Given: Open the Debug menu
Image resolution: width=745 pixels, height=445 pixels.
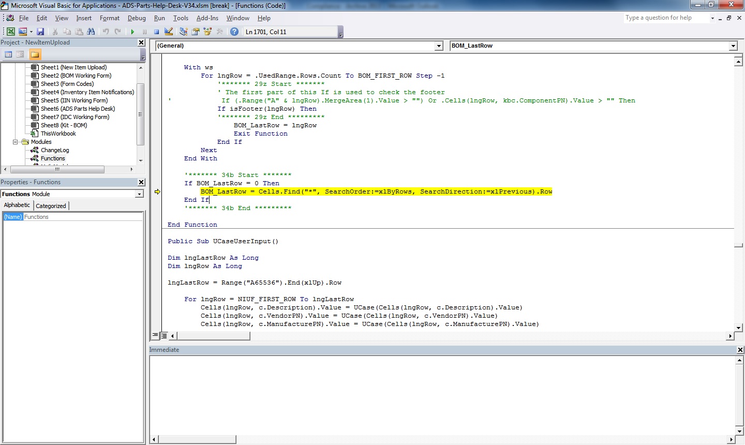Looking at the screenshot, I should point(137,18).
